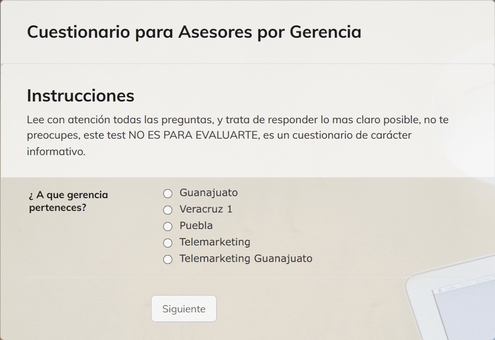Click the instructions paragraph starting with Lee con atención
The width and height of the screenshot is (495, 340).
pyautogui.click(x=238, y=135)
